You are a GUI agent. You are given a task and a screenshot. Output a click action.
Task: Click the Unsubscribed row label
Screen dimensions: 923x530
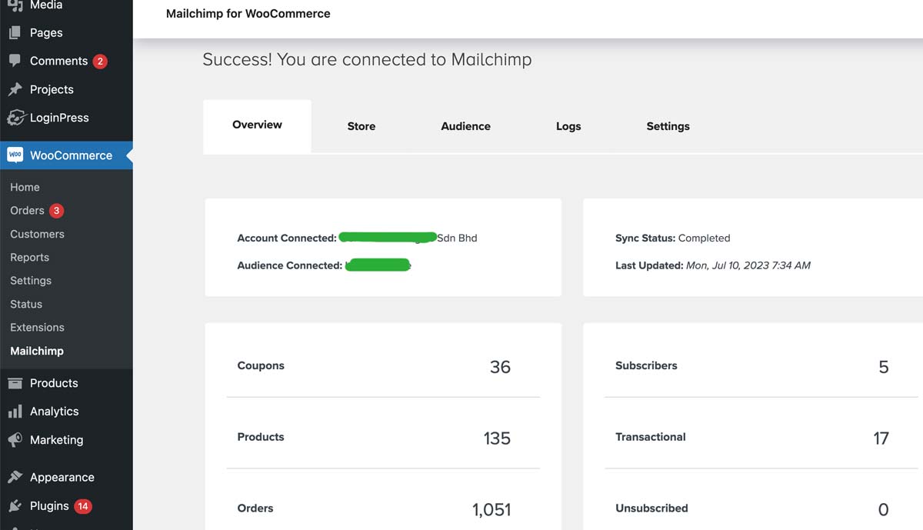point(651,508)
